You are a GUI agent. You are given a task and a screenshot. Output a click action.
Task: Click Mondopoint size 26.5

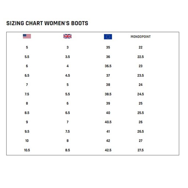point(141,131)
